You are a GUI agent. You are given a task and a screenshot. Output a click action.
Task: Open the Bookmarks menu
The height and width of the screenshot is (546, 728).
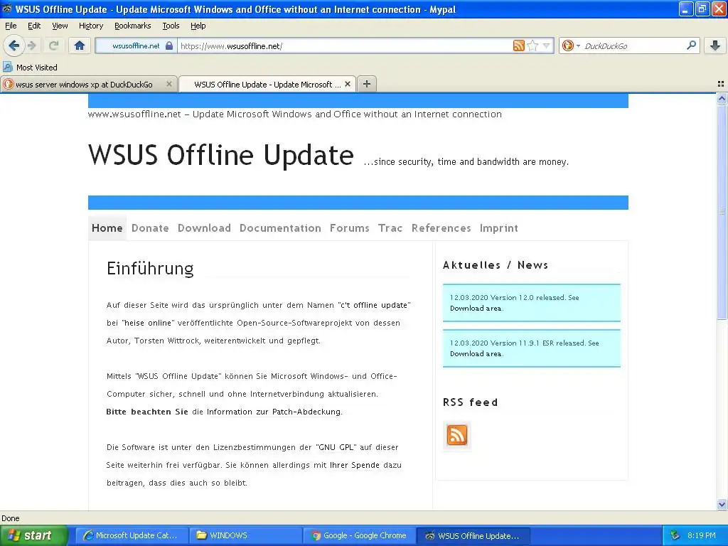pos(133,26)
